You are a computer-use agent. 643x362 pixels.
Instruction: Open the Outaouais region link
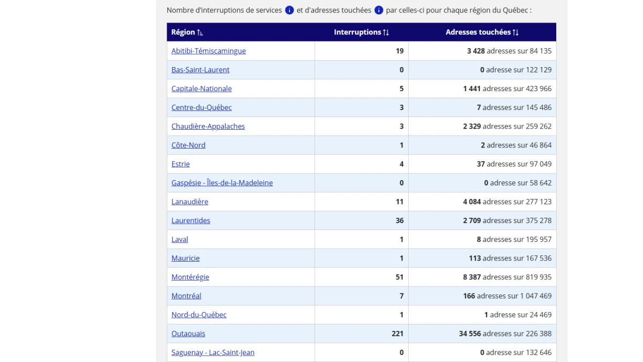[188, 334]
